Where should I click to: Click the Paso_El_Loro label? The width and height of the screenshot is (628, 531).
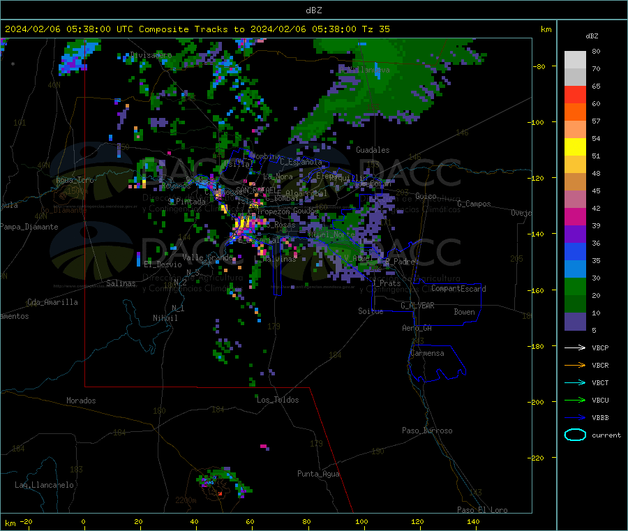coord(482,510)
